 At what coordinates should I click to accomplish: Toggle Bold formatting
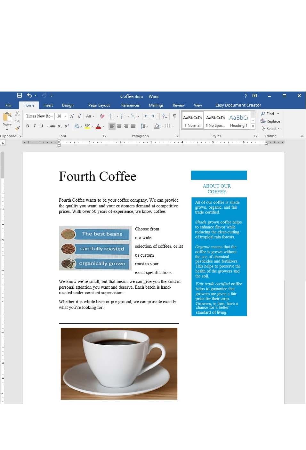[28, 126]
